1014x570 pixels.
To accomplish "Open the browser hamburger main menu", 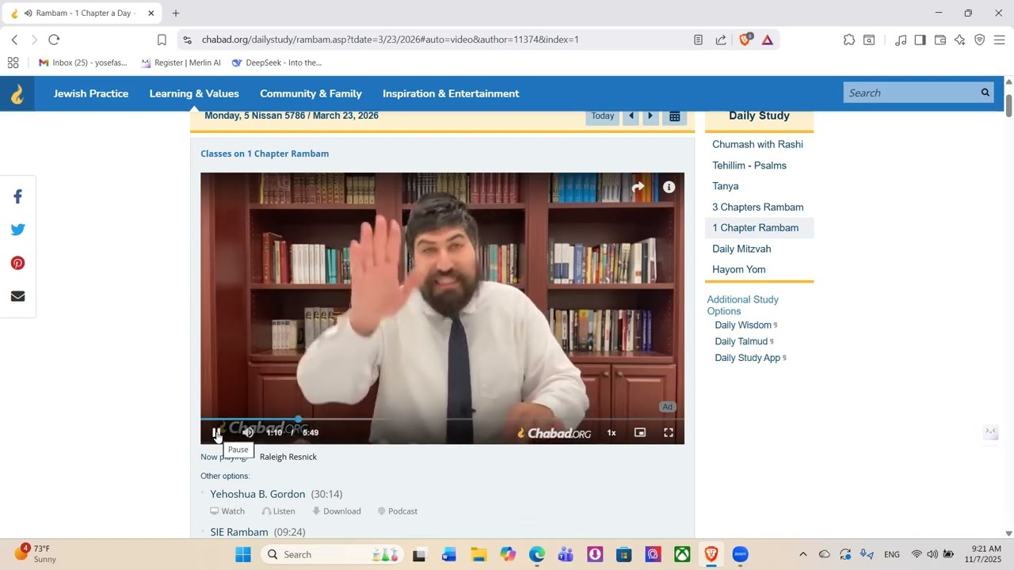I will (999, 40).
